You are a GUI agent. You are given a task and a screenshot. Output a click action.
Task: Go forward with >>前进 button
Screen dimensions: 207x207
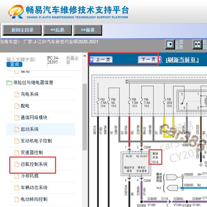(88, 30)
